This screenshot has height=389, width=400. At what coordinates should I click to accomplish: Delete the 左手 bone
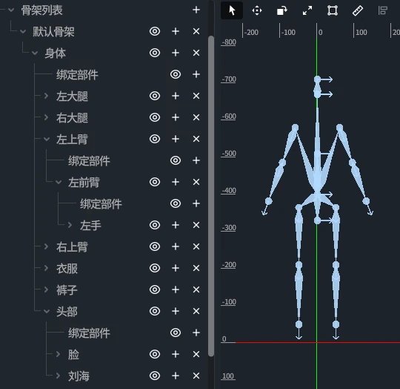(x=196, y=225)
